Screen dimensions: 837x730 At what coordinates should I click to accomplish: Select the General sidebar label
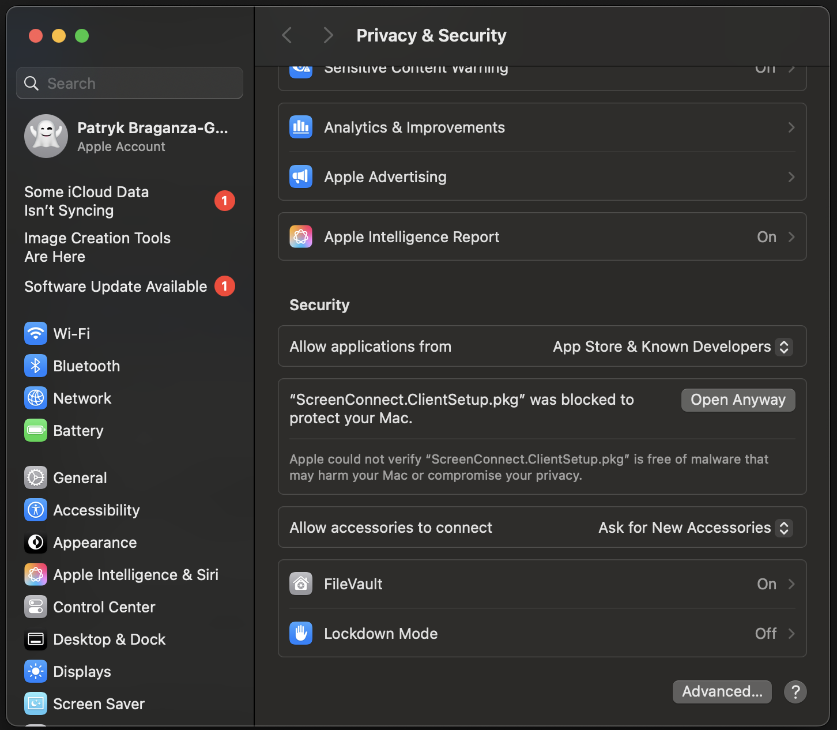click(80, 478)
